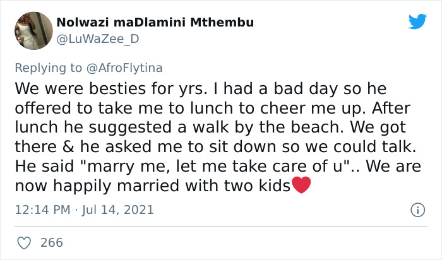Viewport: 442px width, 260px height.
Task: Like the tweet with the heart icon
Action: coord(25,242)
